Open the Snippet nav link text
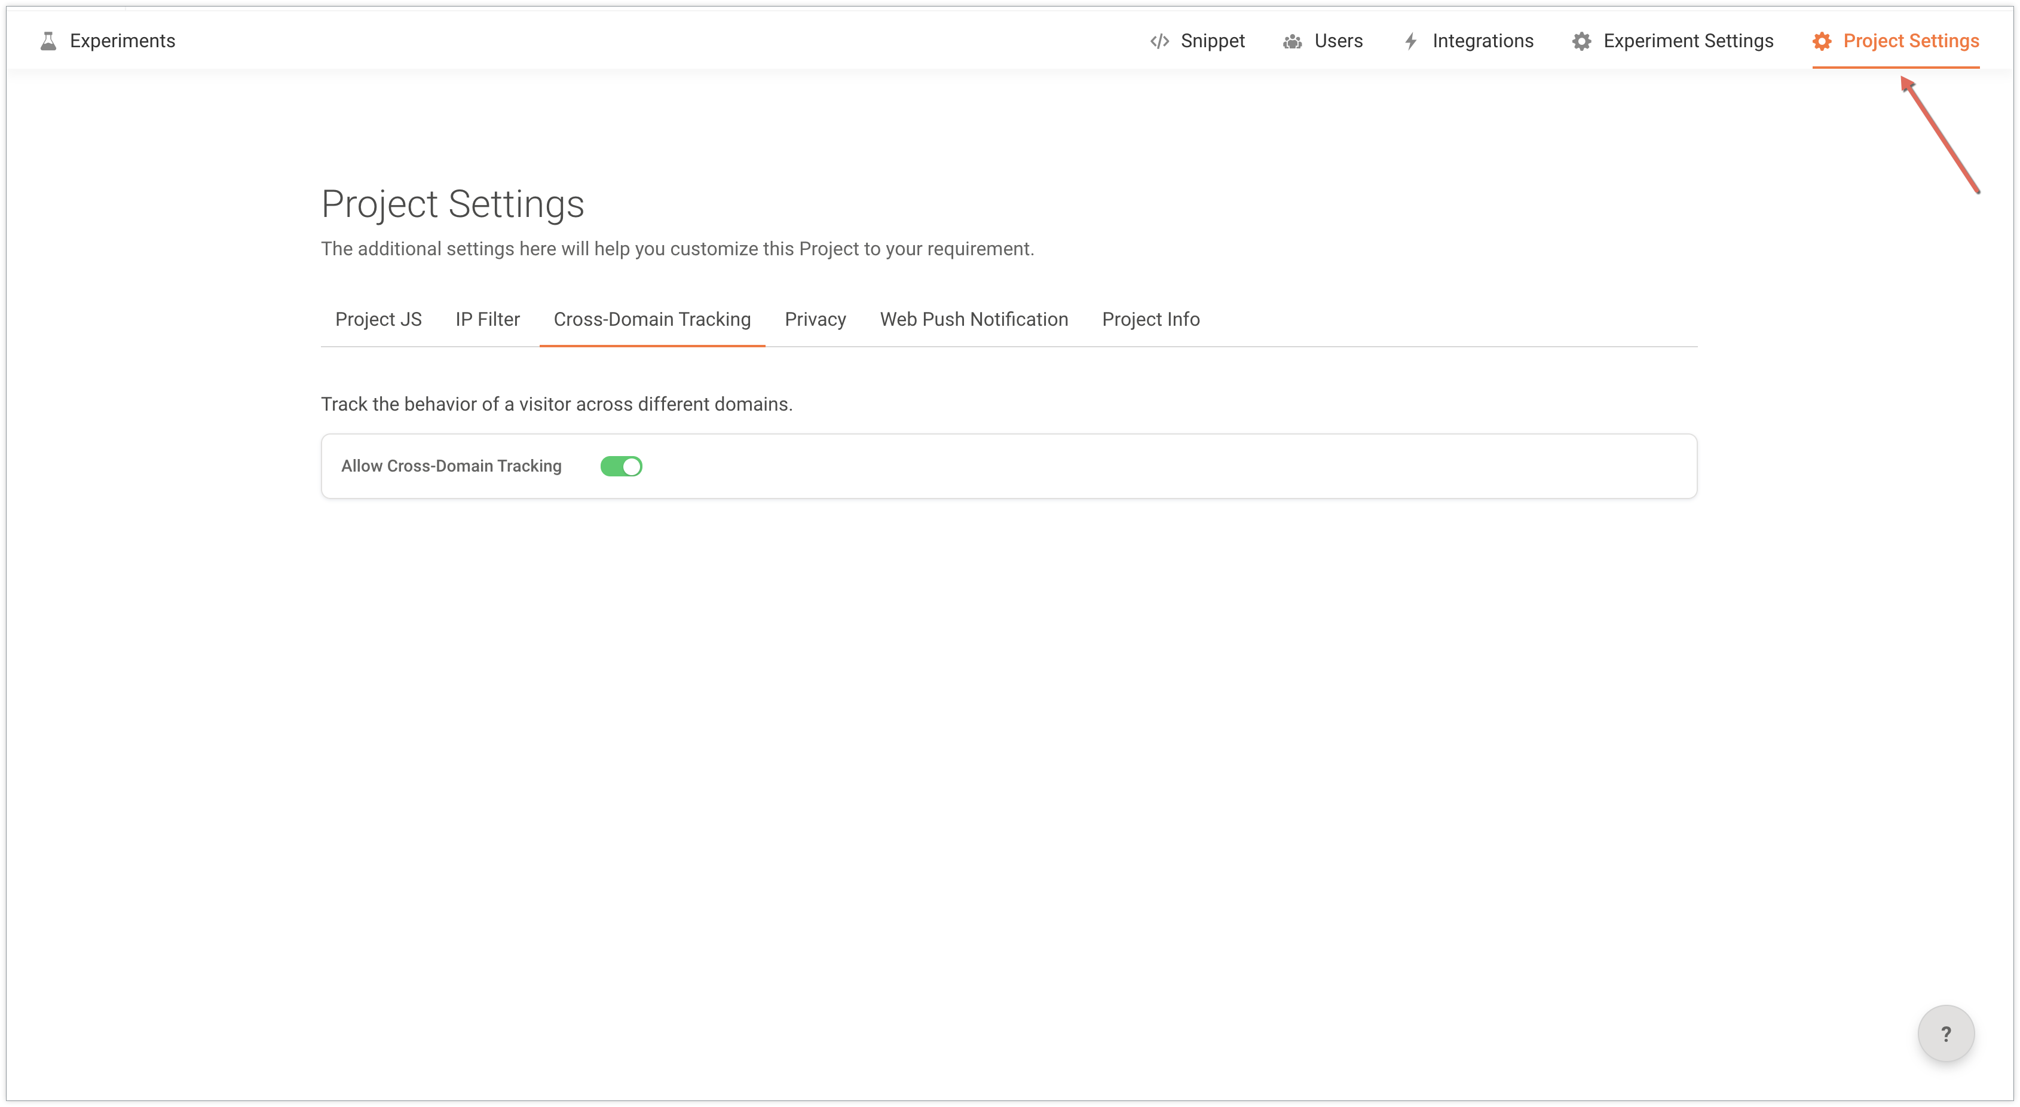2020x1107 pixels. pyautogui.click(x=1213, y=41)
